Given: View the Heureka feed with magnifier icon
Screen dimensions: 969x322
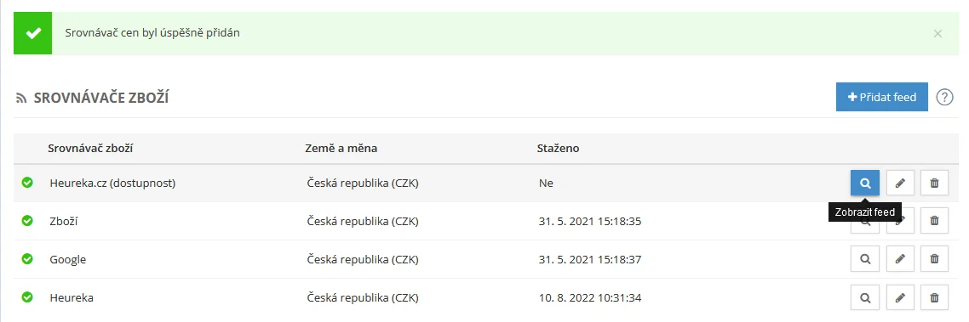Looking at the screenshot, I should point(865,297).
